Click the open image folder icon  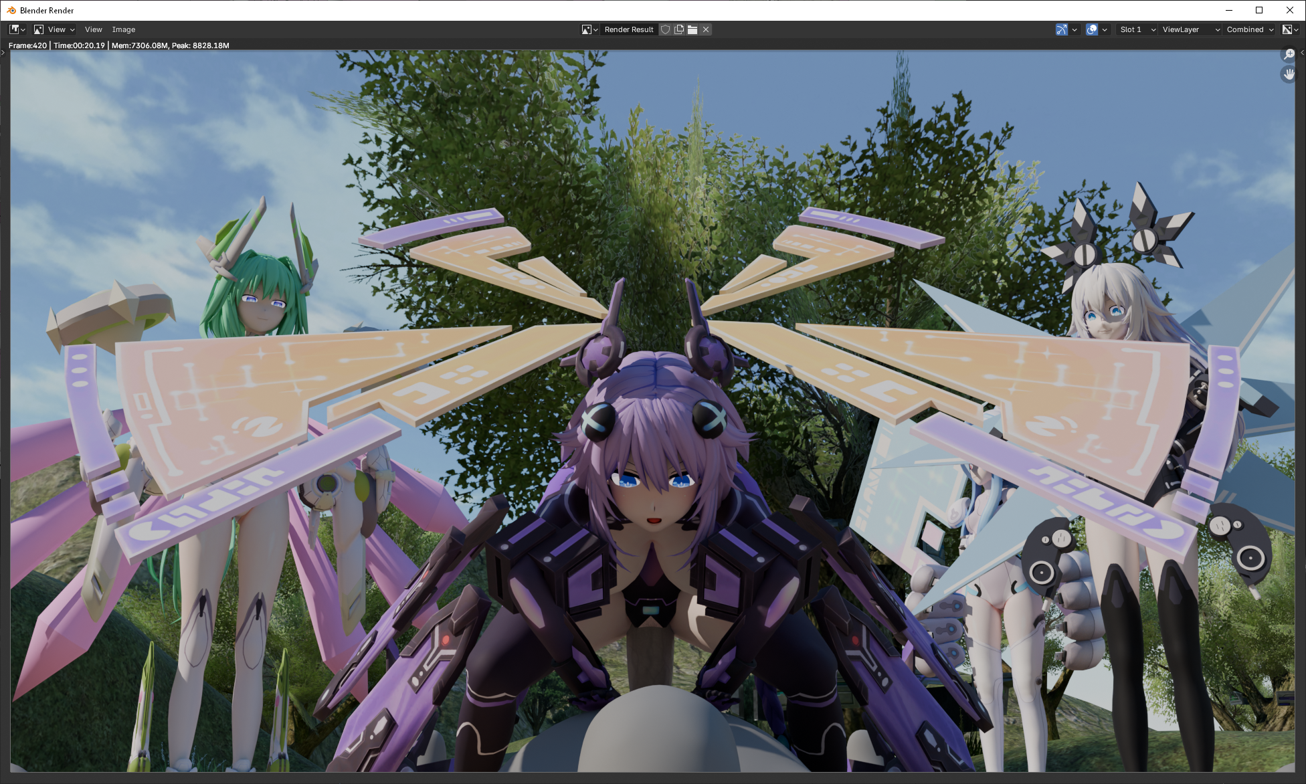pyautogui.click(x=692, y=29)
